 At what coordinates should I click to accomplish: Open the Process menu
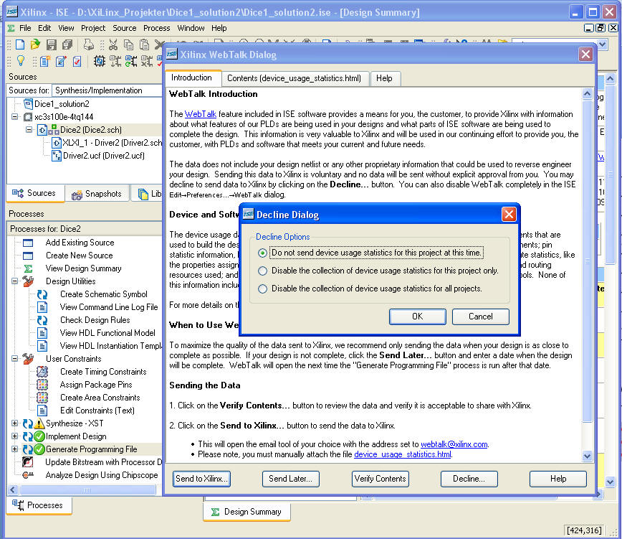click(x=157, y=28)
